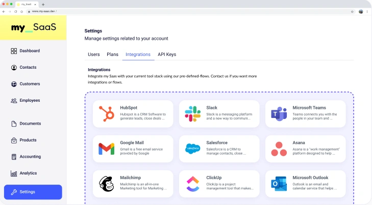This screenshot has height=205, width=372.
Task: Select the Microsoft Outlook logo icon
Action: point(279,183)
